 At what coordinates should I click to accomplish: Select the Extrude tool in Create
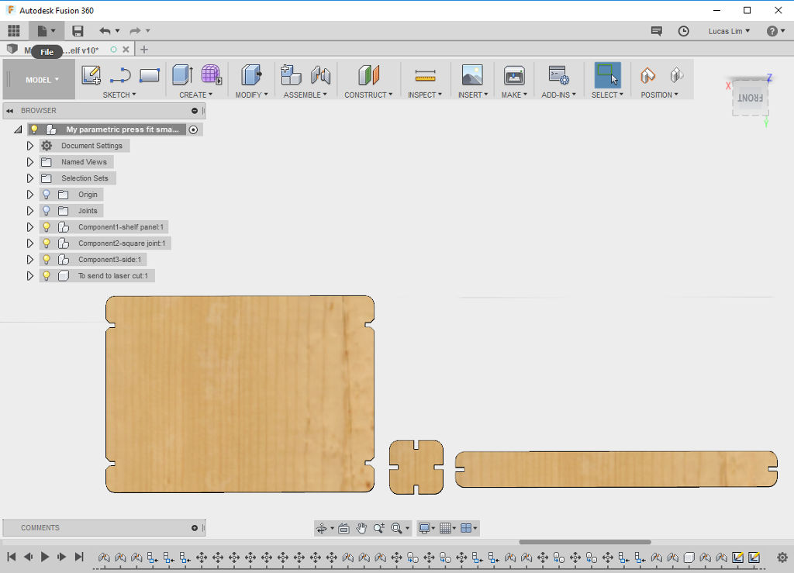tap(182, 75)
